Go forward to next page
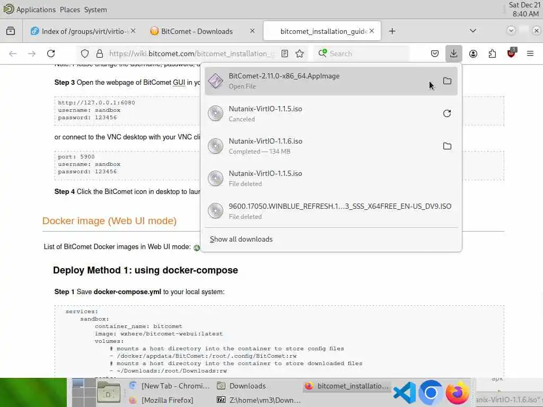Viewport: 543px width, 407px height. tap(32, 54)
